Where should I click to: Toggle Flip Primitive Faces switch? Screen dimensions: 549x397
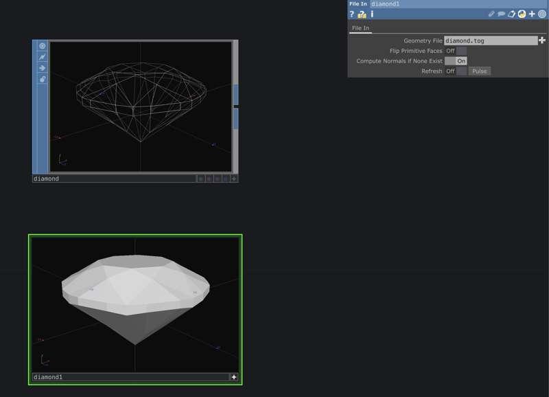pyautogui.click(x=456, y=51)
